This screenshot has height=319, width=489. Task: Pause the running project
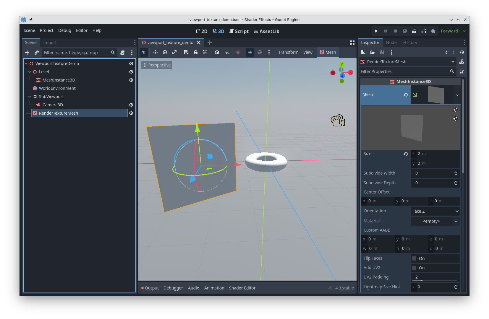click(x=386, y=31)
